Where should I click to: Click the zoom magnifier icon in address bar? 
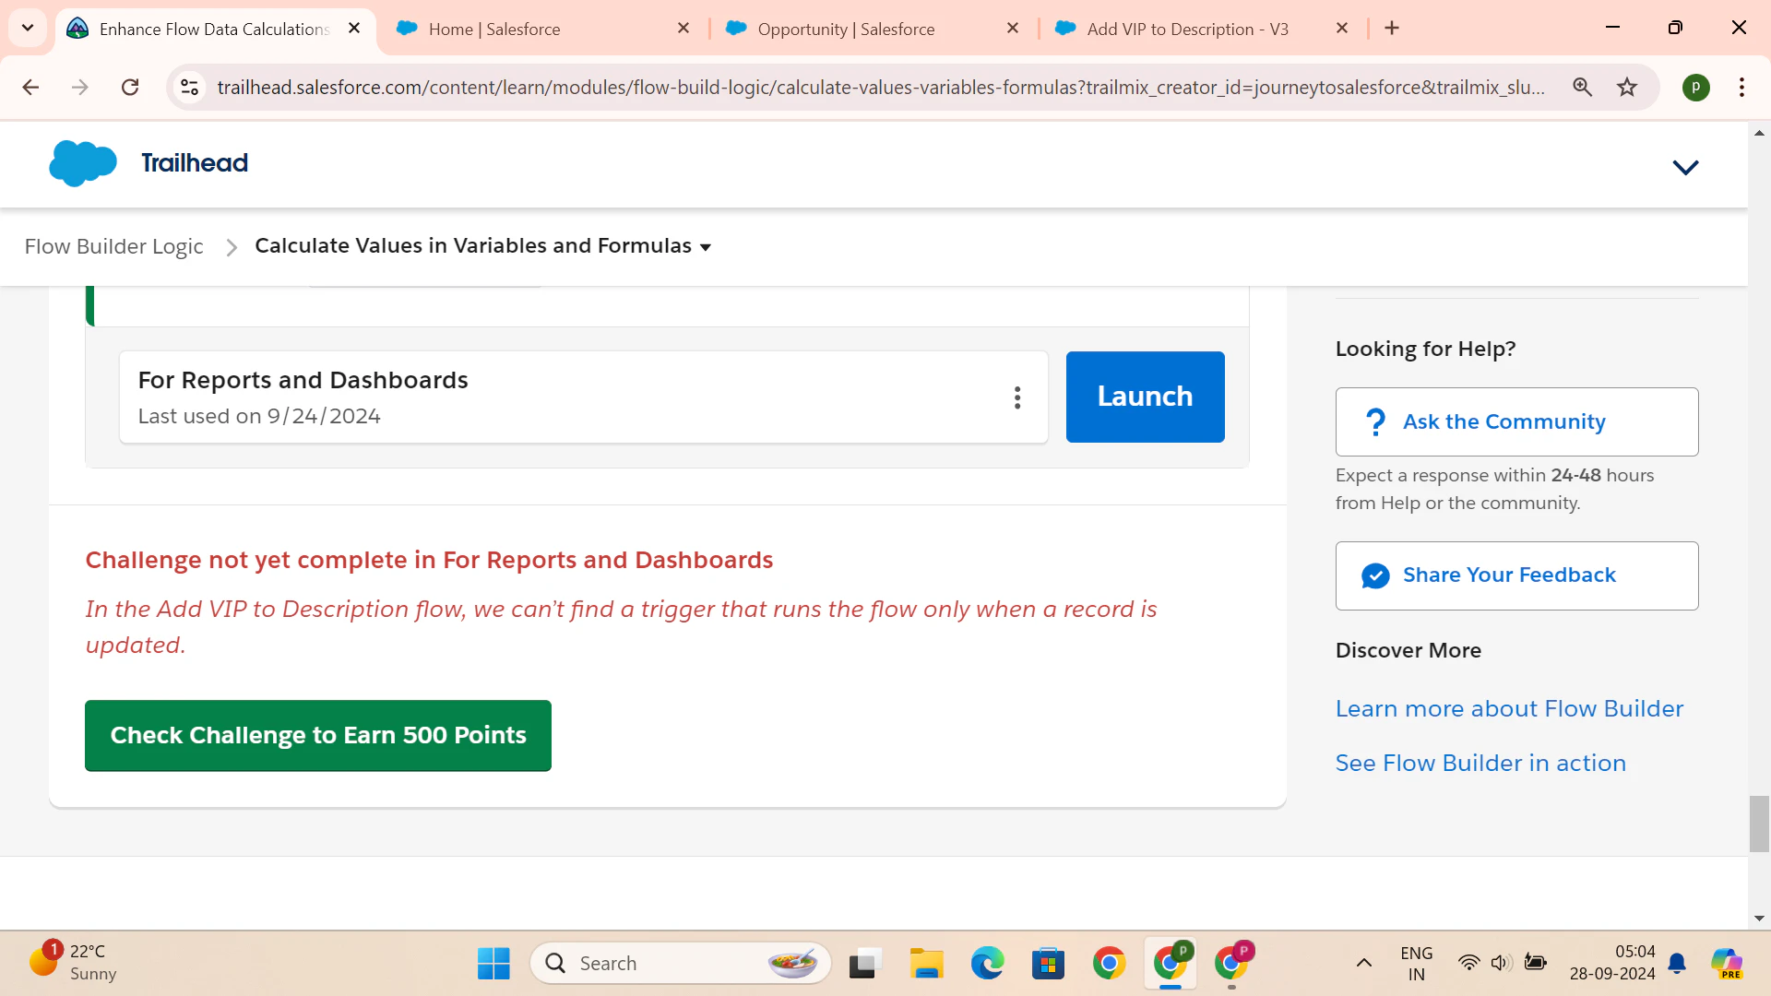(x=1583, y=87)
